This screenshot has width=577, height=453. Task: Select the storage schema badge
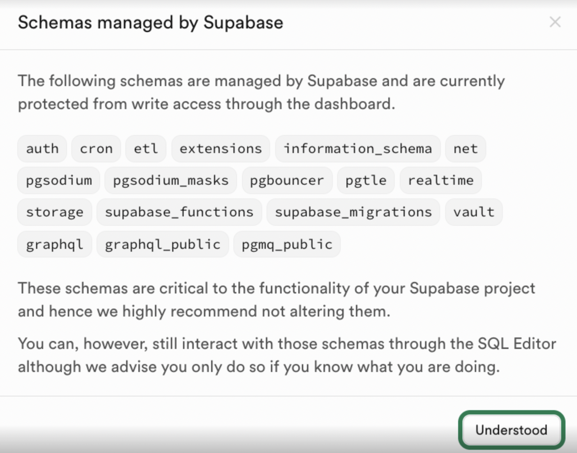point(55,212)
